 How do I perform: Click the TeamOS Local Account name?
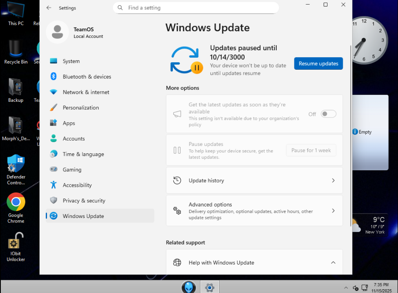pyautogui.click(x=88, y=33)
